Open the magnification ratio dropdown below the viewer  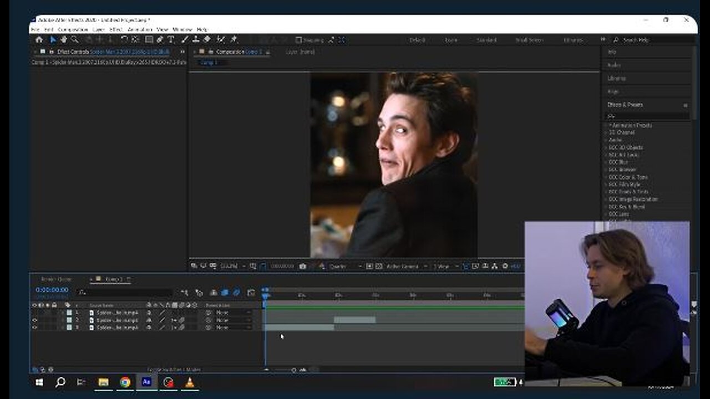coord(233,267)
